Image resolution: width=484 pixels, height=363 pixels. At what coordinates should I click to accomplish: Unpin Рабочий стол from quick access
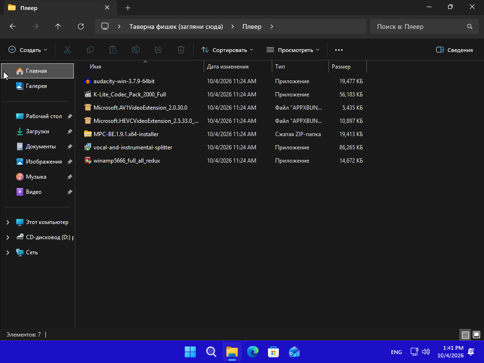[70, 116]
